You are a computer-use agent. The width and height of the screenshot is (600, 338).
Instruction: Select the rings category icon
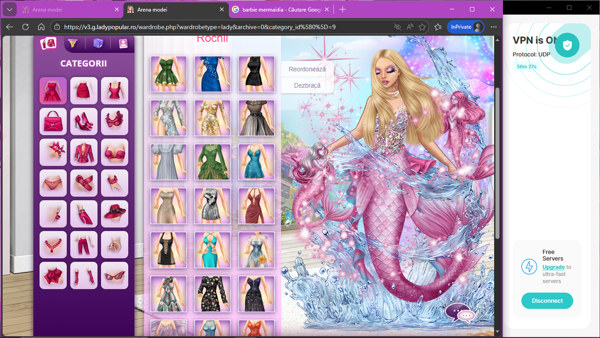tap(114, 245)
